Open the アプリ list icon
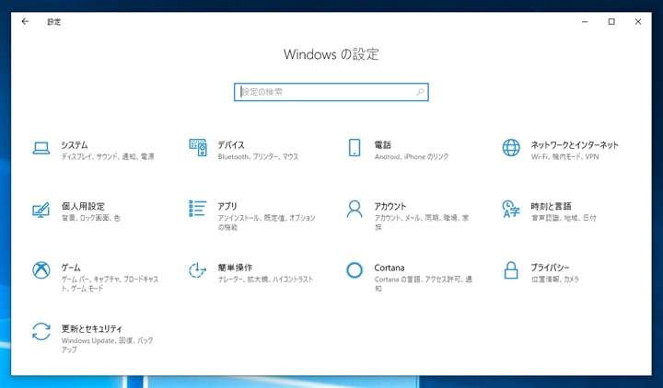The width and height of the screenshot is (663, 388). pyautogui.click(x=197, y=209)
